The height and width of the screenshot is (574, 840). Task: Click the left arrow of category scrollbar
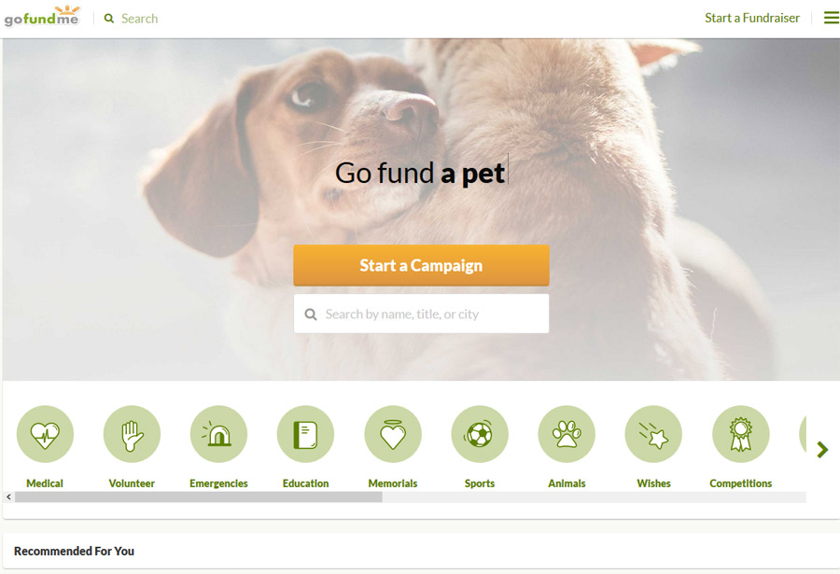8,497
